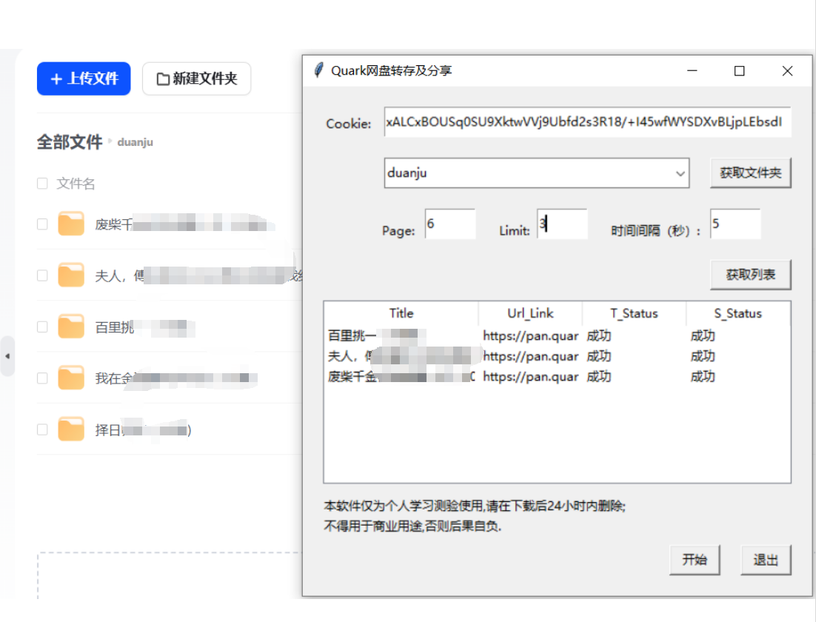Sort by Title column header
Image resolution: width=816 pixels, height=622 pixels.
click(401, 312)
